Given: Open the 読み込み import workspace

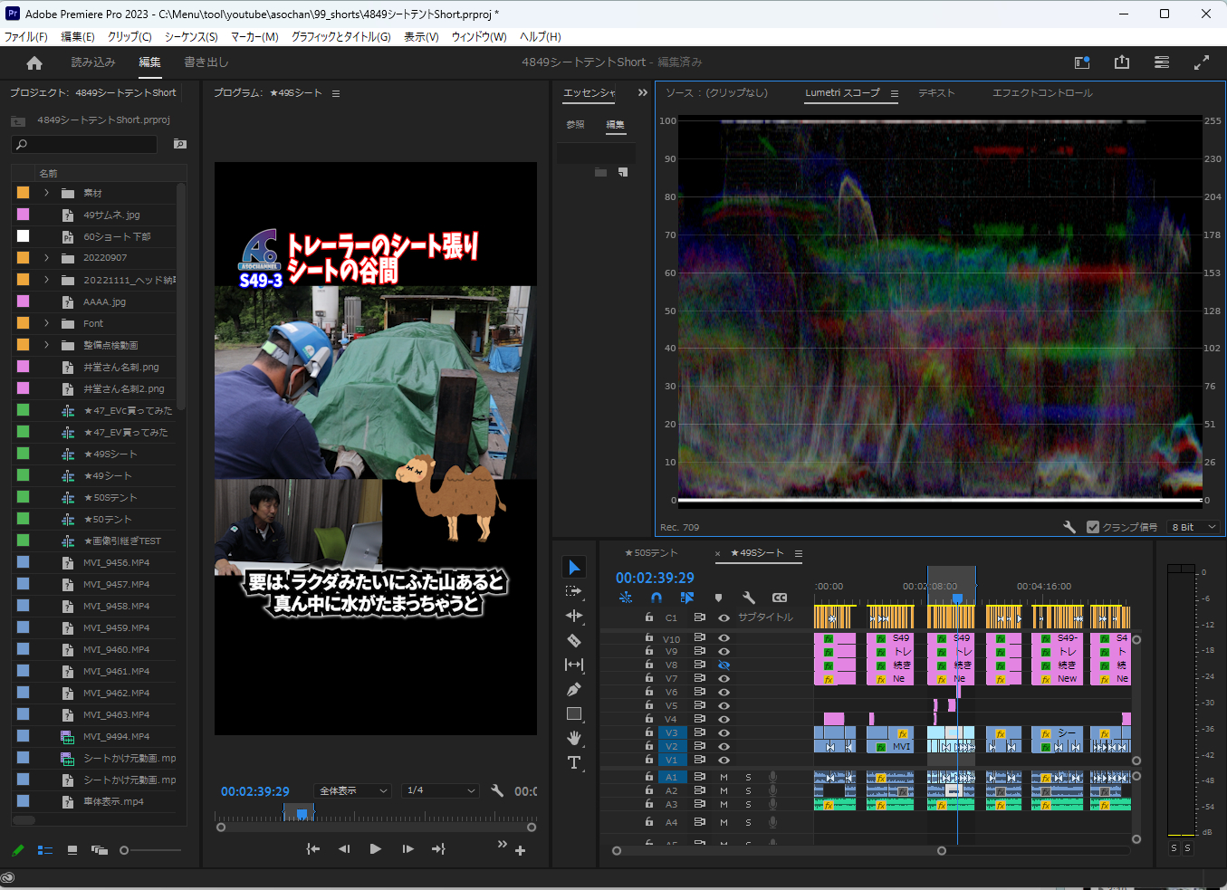Looking at the screenshot, I should pos(93,62).
